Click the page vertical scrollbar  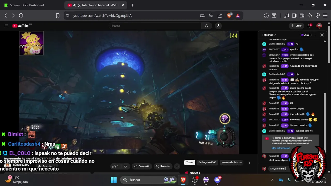(329, 44)
